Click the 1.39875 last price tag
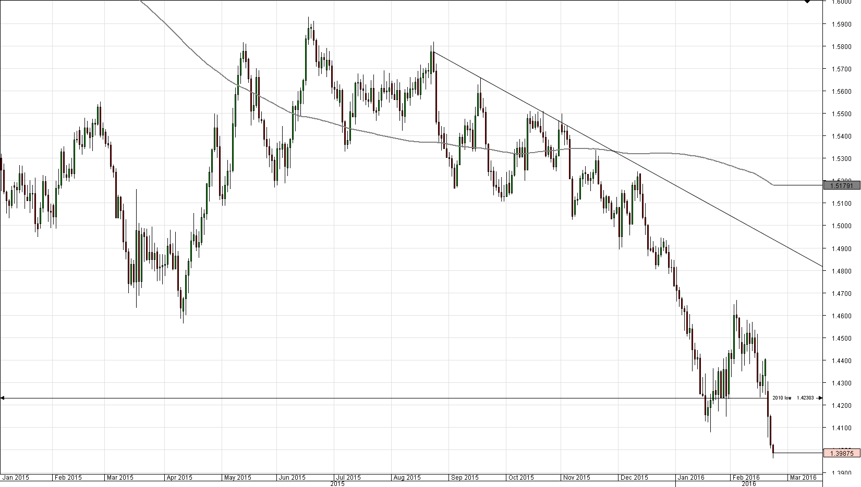The image size is (861, 487). point(841,453)
